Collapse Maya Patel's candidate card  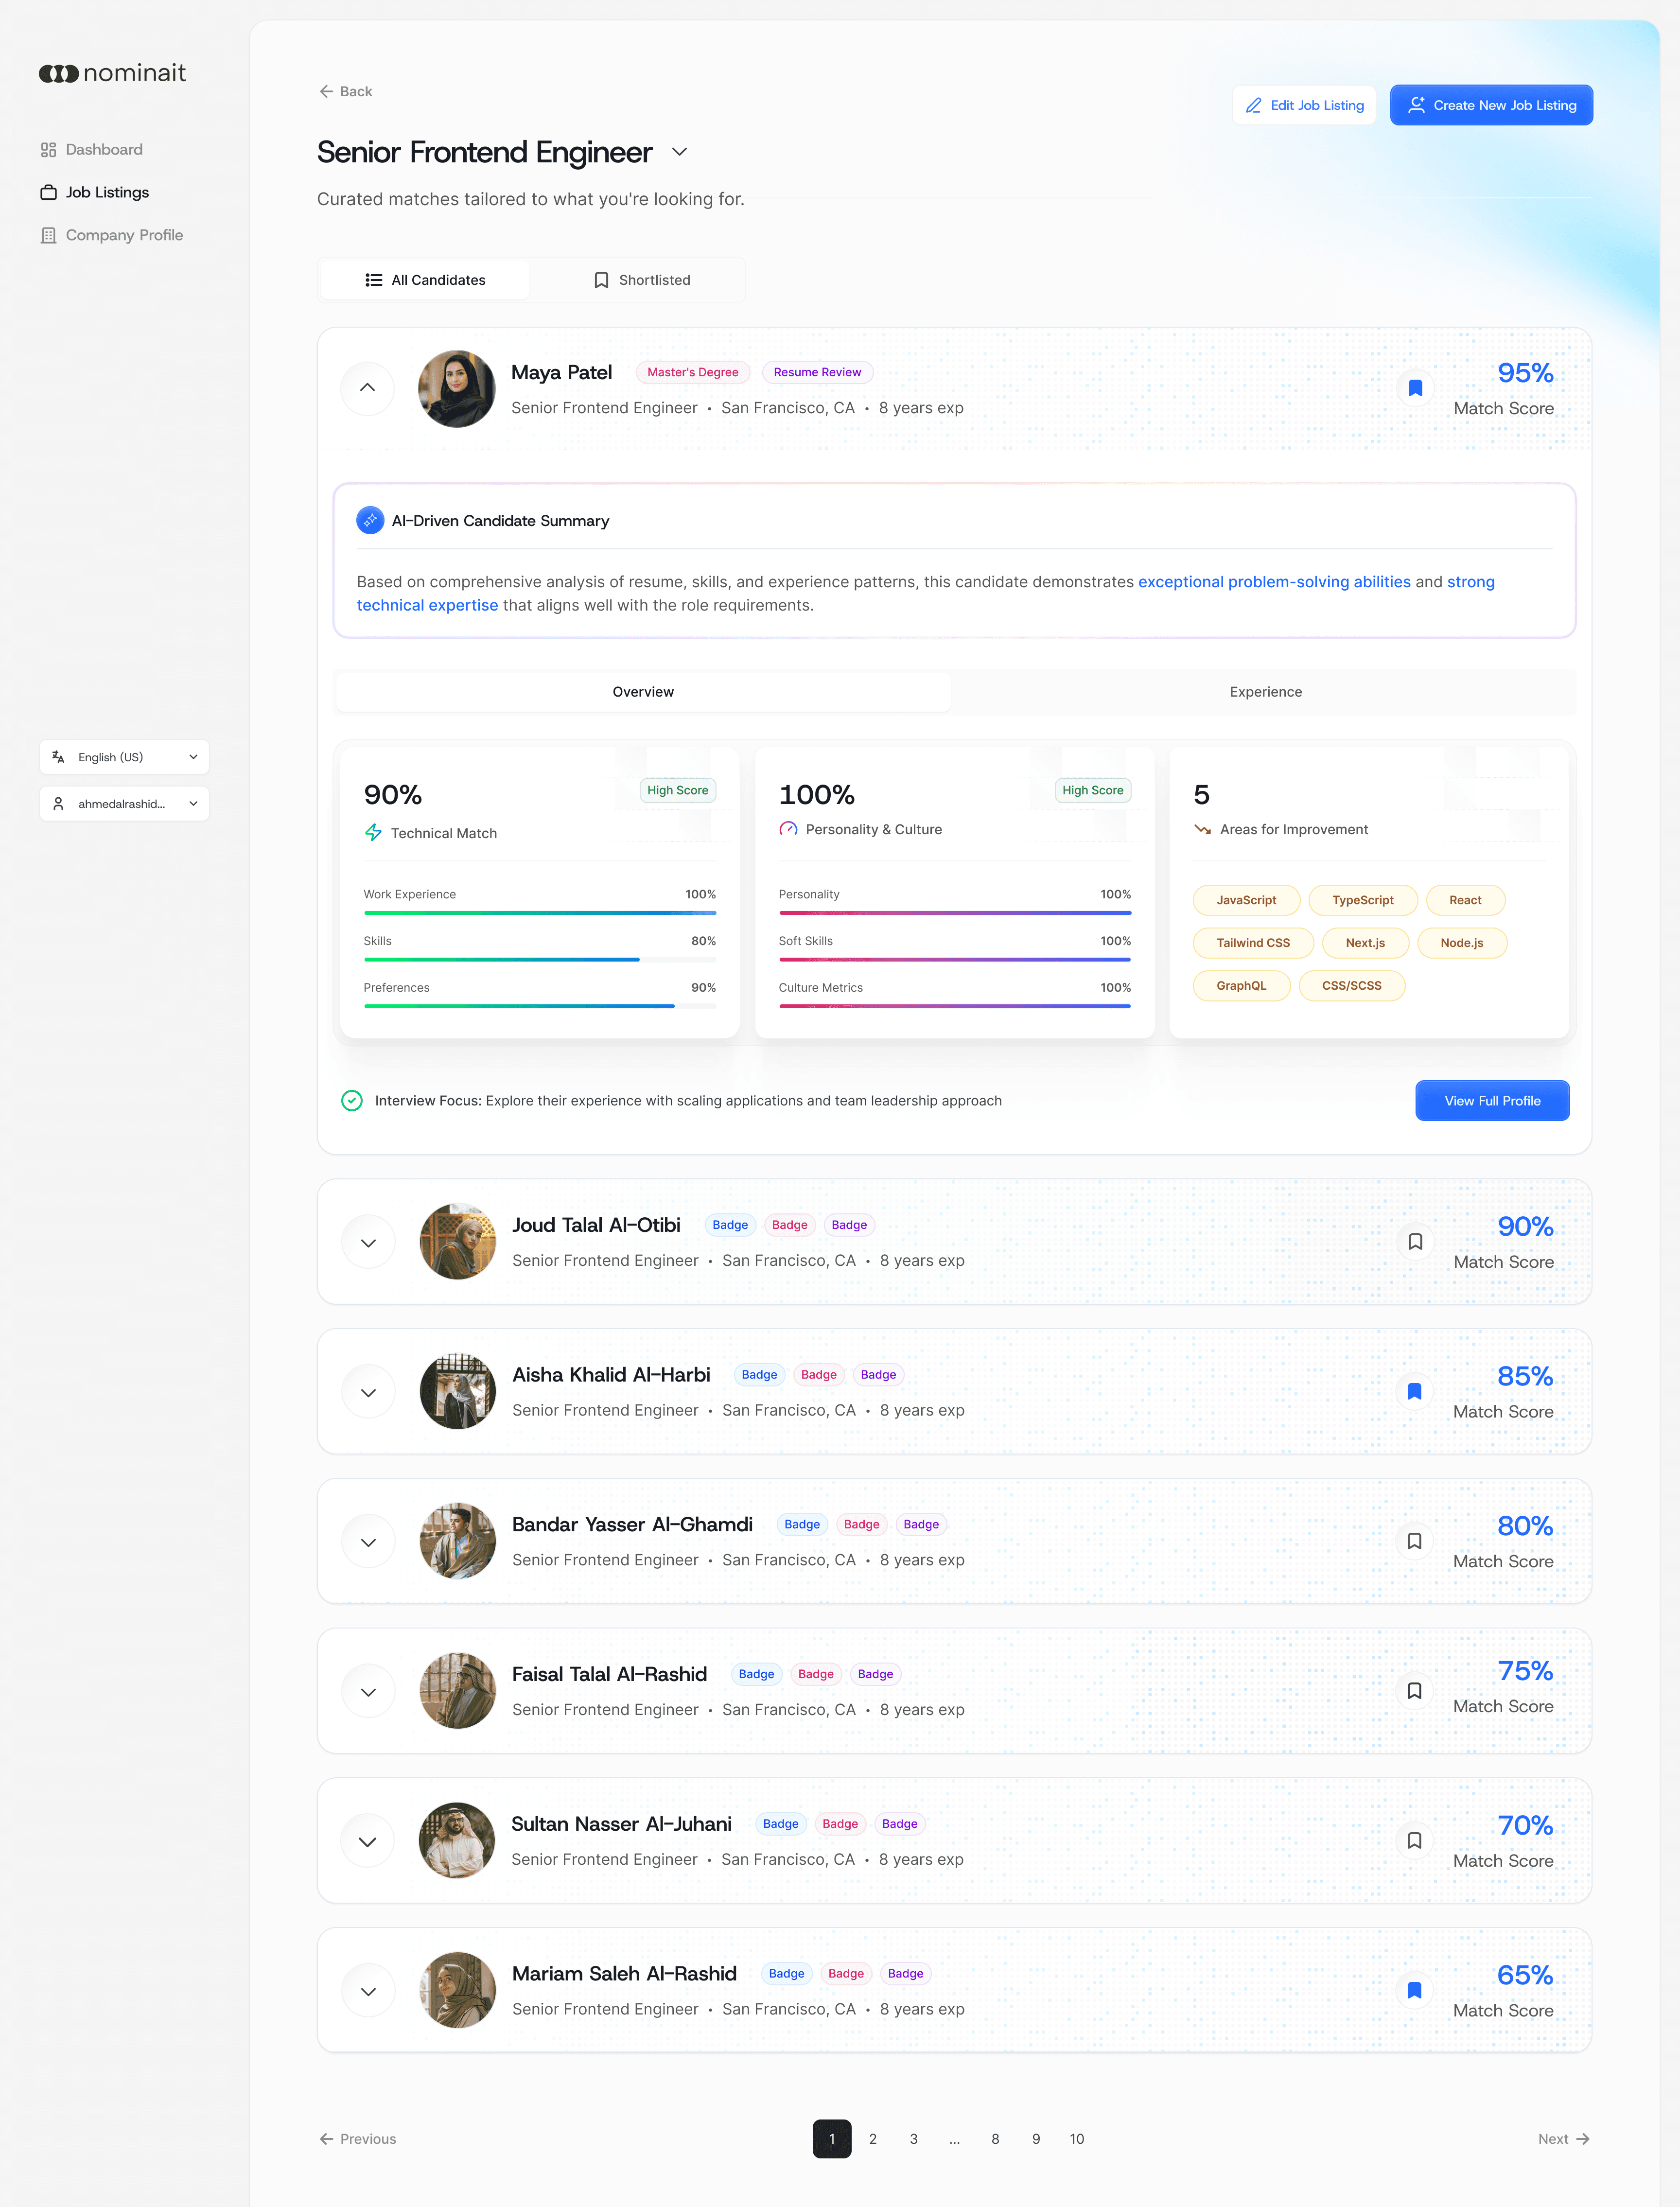coord(368,388)
